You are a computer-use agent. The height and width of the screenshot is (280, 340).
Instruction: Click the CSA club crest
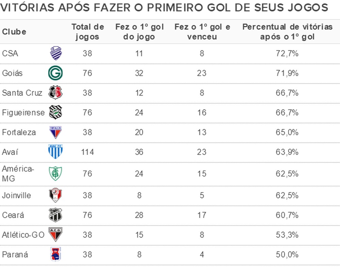(x=55, y=53)
